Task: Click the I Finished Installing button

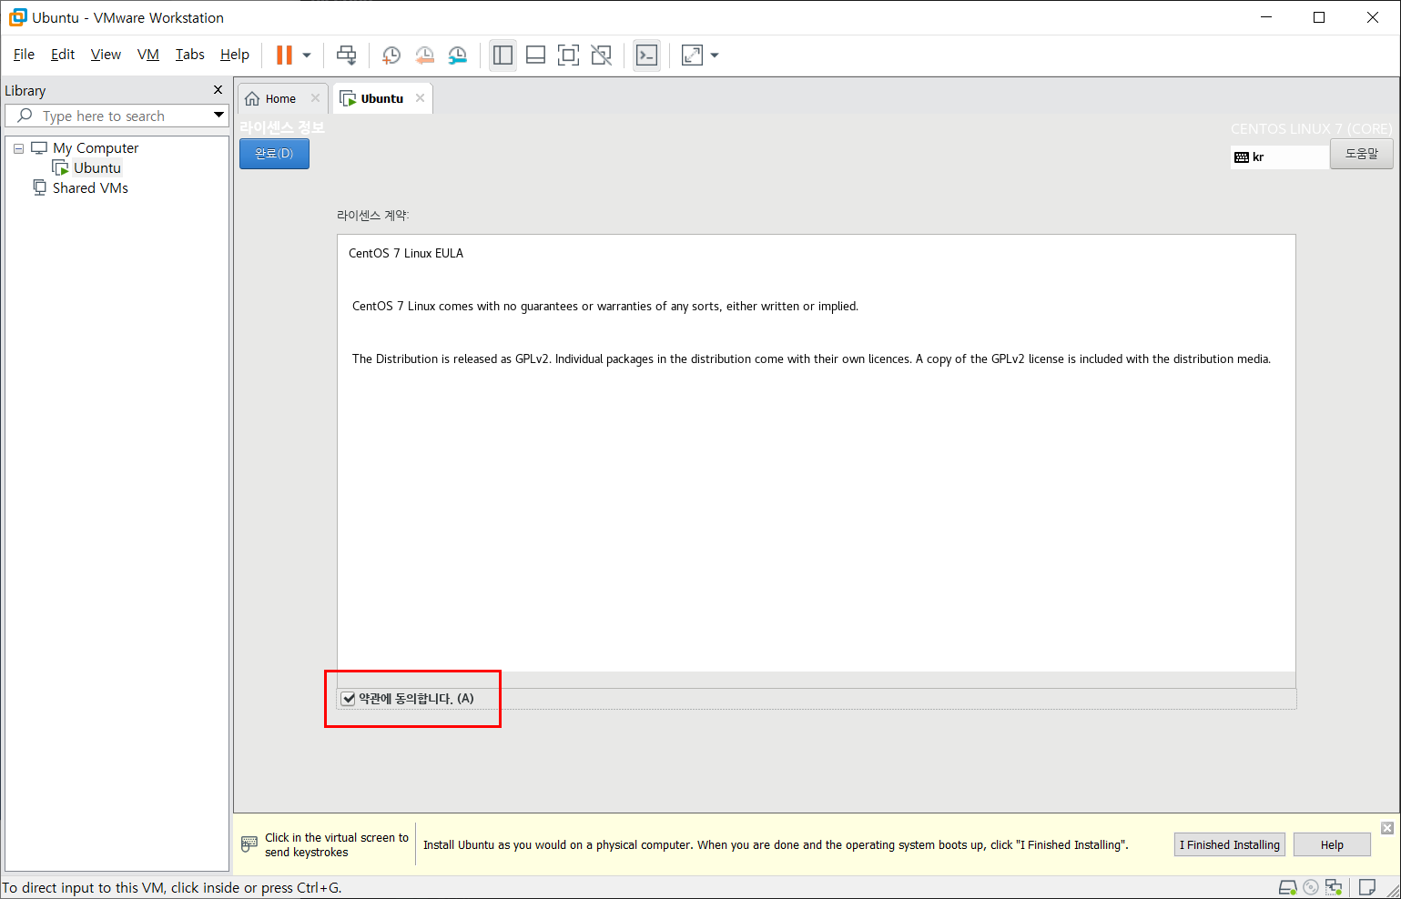Action: coord(1229,844)
